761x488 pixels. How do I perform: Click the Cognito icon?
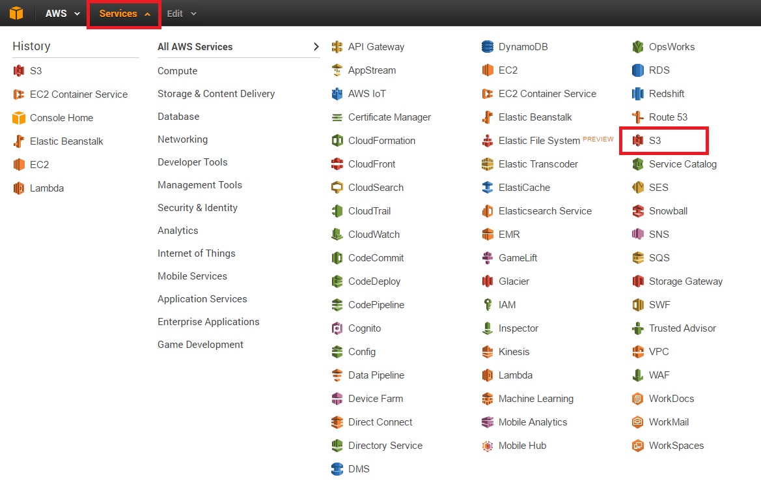[x=337, y=328]
